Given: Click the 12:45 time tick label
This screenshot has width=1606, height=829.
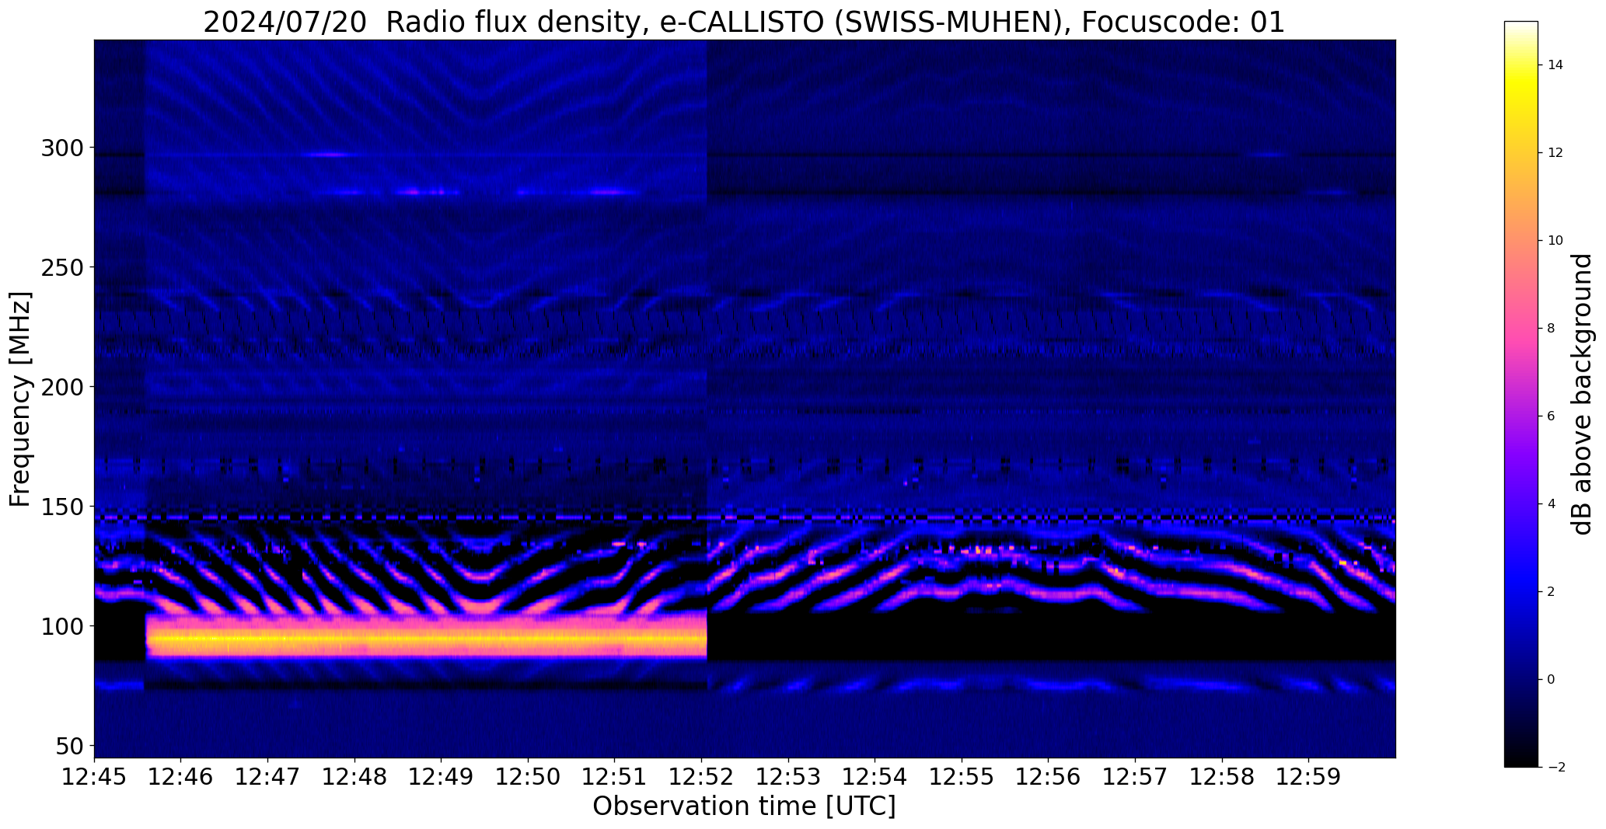Looking at the screenshot, I should (x=94, y=776).
